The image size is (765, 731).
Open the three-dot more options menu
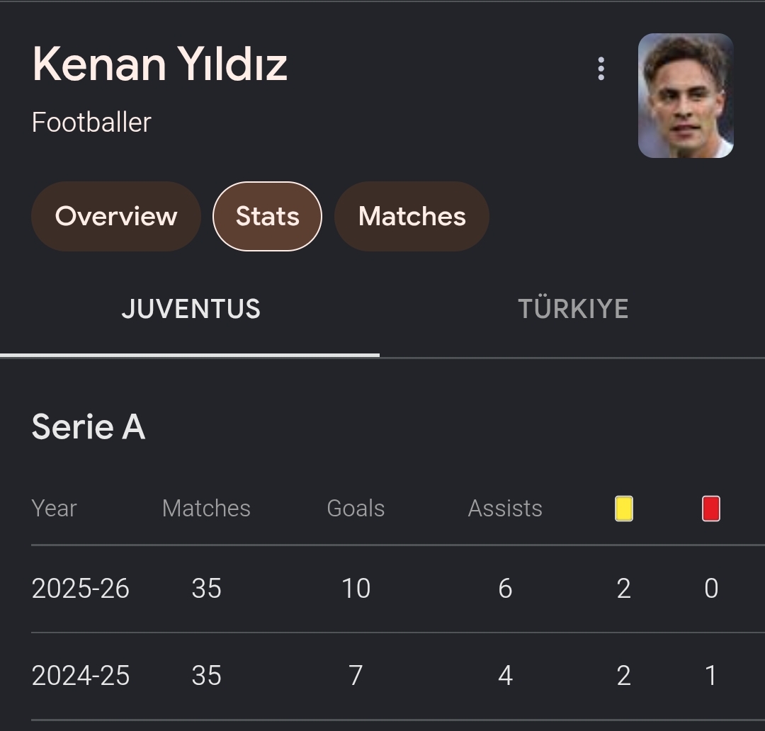(601, 69)
